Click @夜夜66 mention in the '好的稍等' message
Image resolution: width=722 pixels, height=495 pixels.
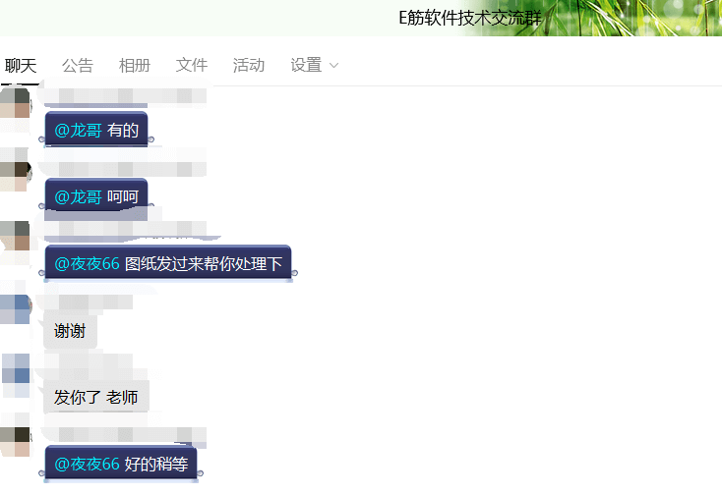(87, 464)
